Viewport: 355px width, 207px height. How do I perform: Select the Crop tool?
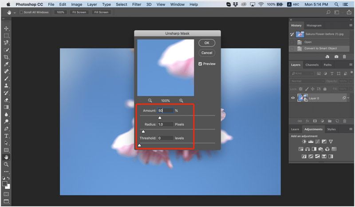click(x=6, y=57)
